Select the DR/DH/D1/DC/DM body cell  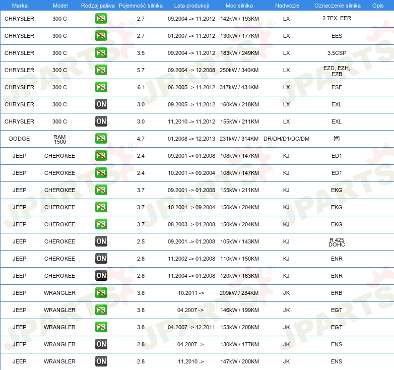287,139
